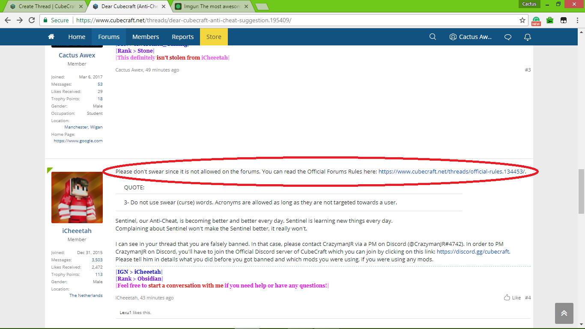585x329 pixels.
Task: Open the Home menu item
Action: pyautogui.click(x=77, y=37)
